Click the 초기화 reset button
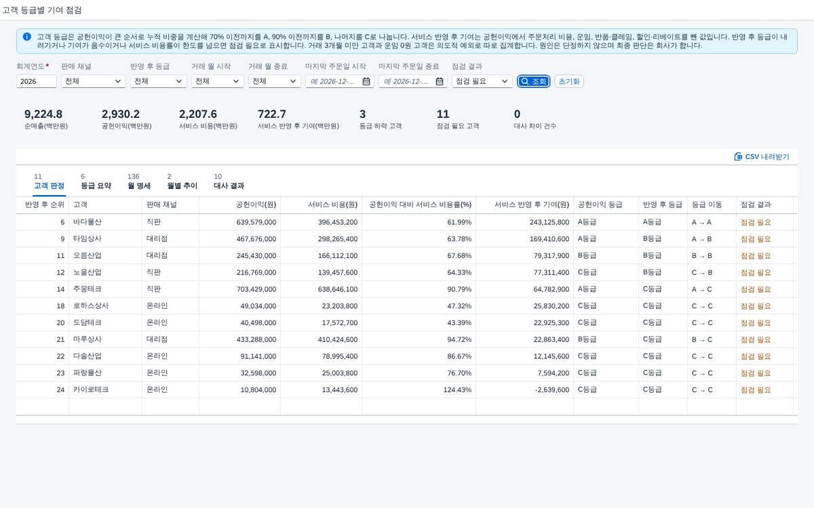Image resolution: width=814 pixels, height=508 pixels. (568, 81)
